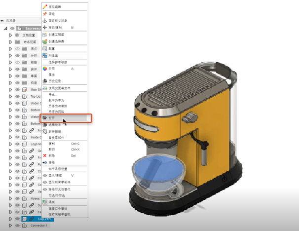Screen dimensions: 299x231
Task: Hide the 实体 bodies folder eye
Action: (17, 69)
